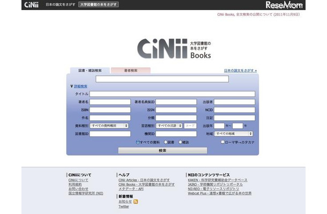Image resolution: width=327 pixels, height=214 pixels.
Task: Enable the ローマ字→カタカナ checkbox
Action: pyautogui.click(x=222, y=142)
